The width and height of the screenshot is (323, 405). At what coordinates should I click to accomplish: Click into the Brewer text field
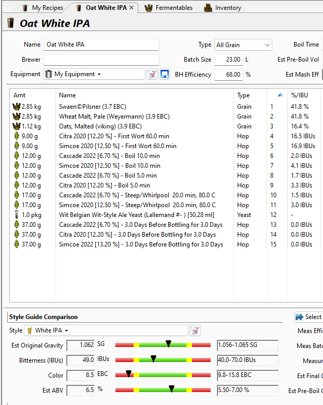[101, 60]
